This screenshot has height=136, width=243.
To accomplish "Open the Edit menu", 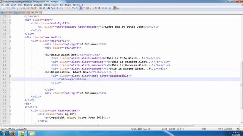I will tap(7, 5).
